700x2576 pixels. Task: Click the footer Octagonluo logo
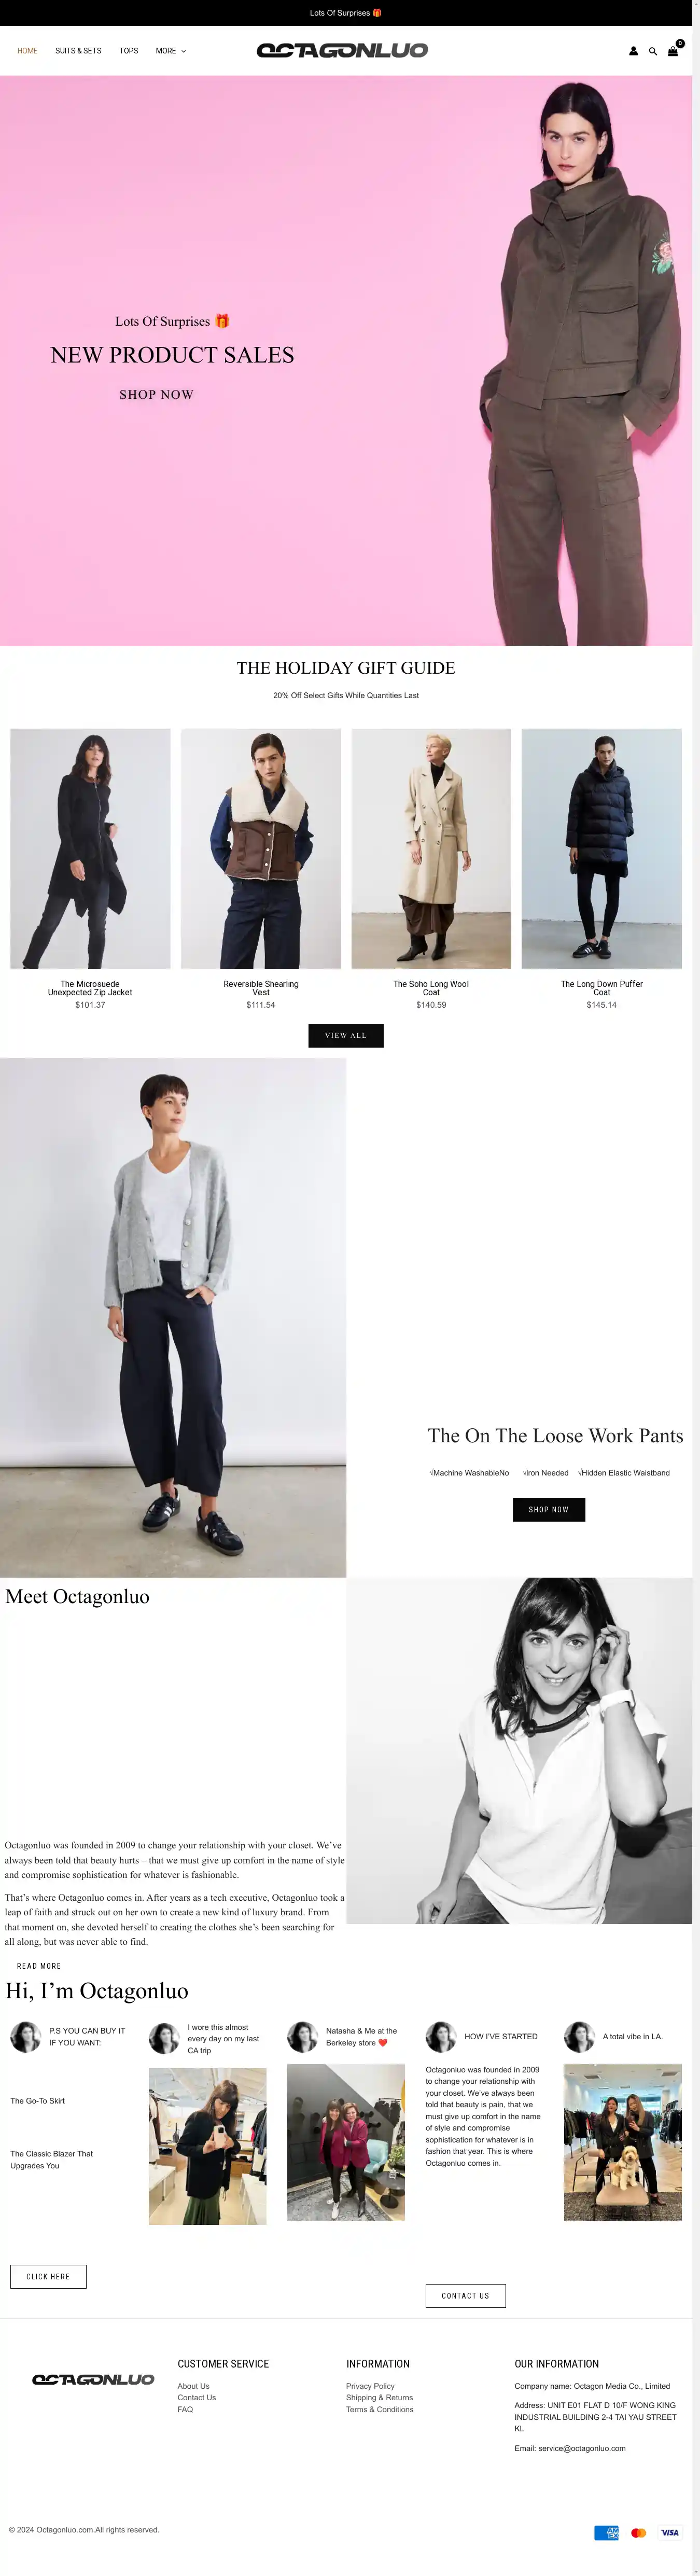pos(93,2380)
